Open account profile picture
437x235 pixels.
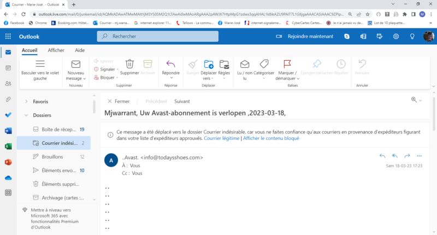[428, 36]
